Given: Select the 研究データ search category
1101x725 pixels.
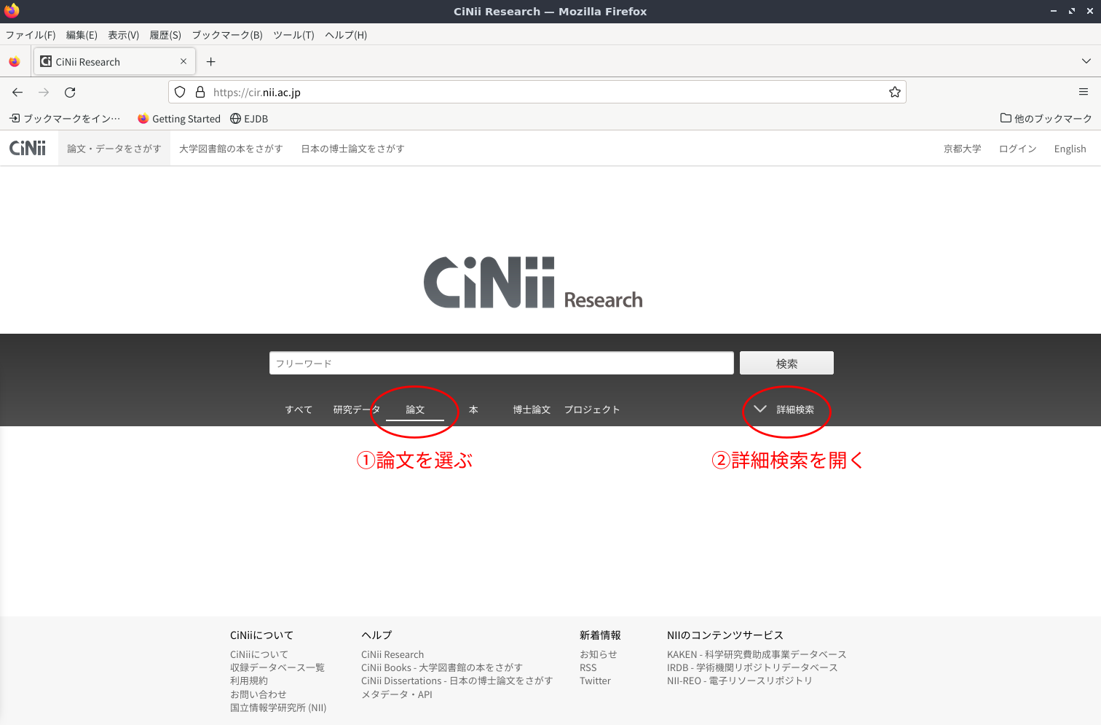Looking at the screenshot, I should [x=357, y=409].
